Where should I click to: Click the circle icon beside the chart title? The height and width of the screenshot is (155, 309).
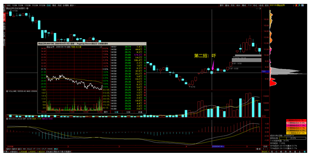click(x=27, y=8)
